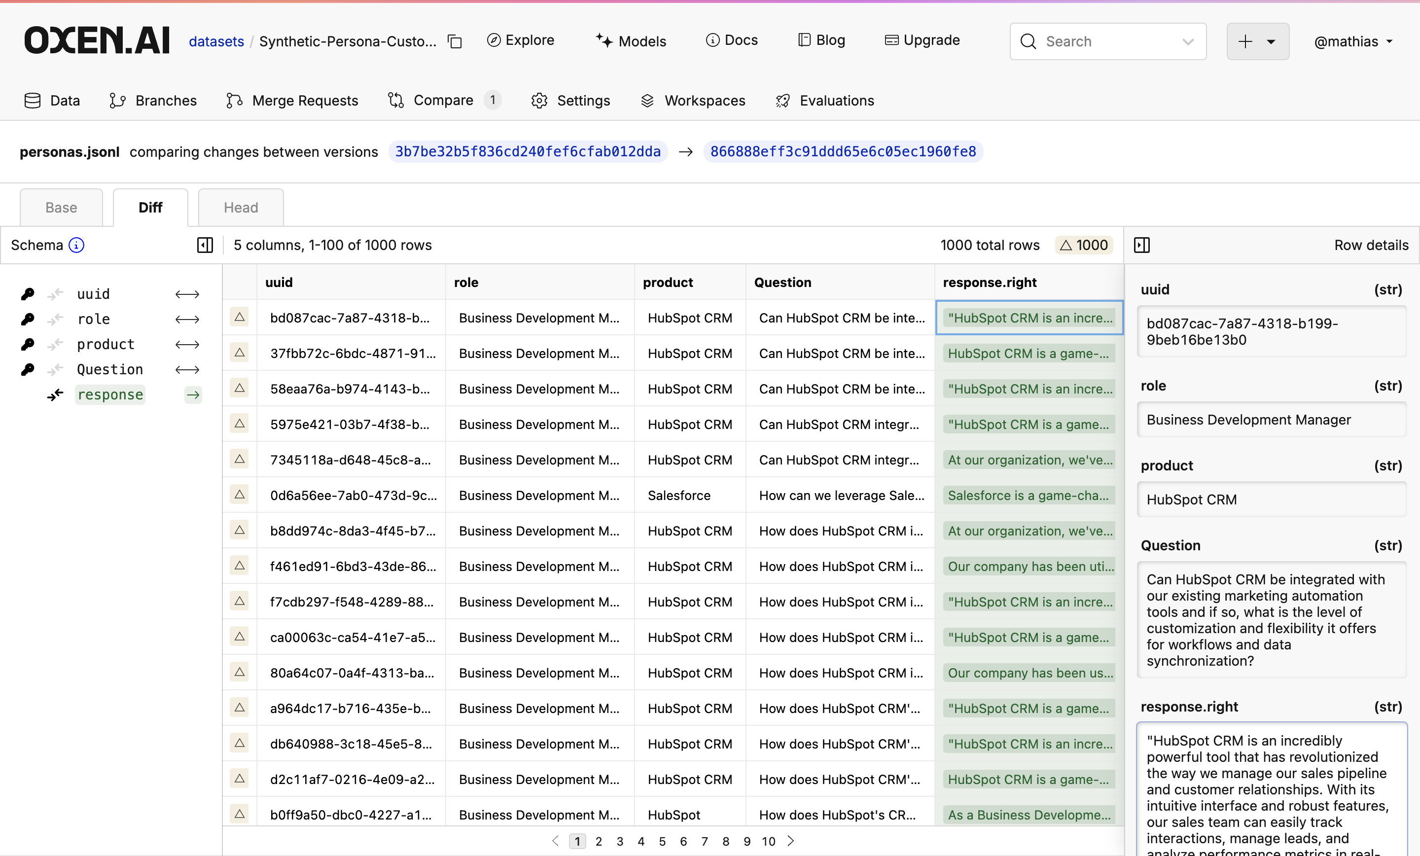Click the response column arrow icon

[193, 395]
